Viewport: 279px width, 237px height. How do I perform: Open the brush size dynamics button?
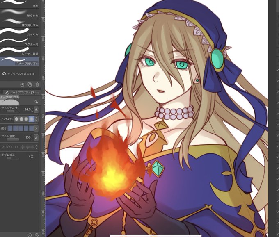pos(36,110)
